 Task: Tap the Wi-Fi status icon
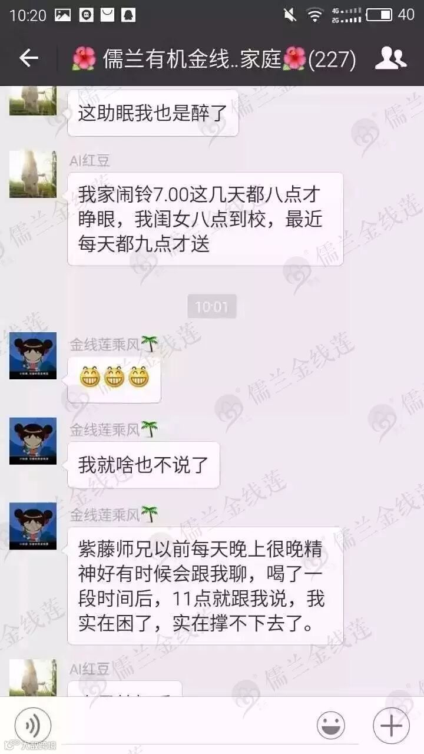pos(315,15)
